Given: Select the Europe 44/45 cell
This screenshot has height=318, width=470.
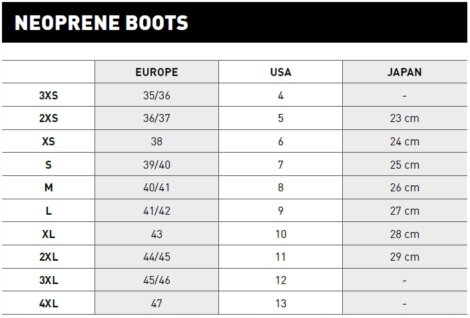Looking at the screenshot, I should (x=156, y=257).
